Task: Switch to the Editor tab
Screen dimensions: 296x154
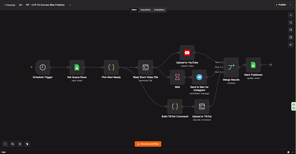Action: coord(134,10)
